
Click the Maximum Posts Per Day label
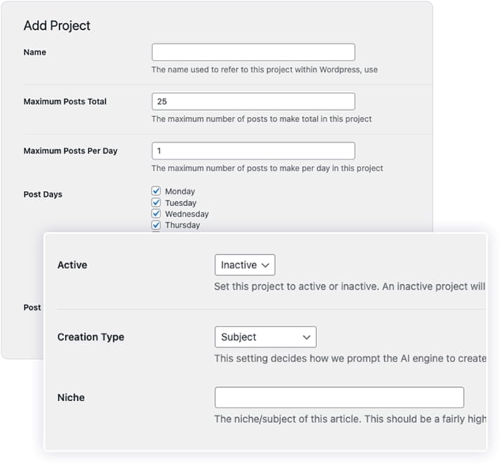coord(70,151)
